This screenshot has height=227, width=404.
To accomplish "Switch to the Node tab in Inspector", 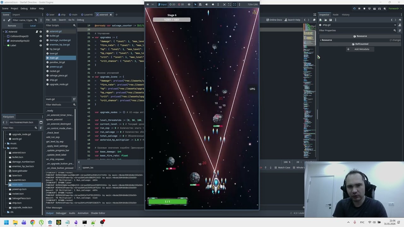I will pyautogui.click(x=335, y=15).
